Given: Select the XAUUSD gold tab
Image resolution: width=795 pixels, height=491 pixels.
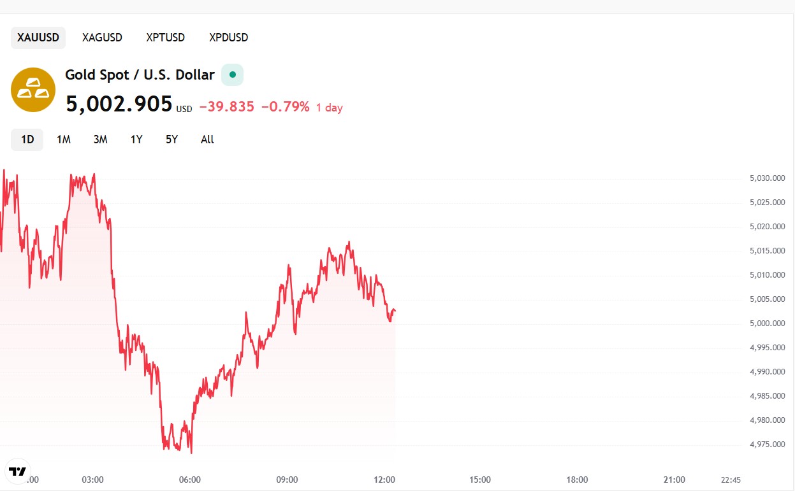Looking at the screenshot, I should click(x=38, y=38).
